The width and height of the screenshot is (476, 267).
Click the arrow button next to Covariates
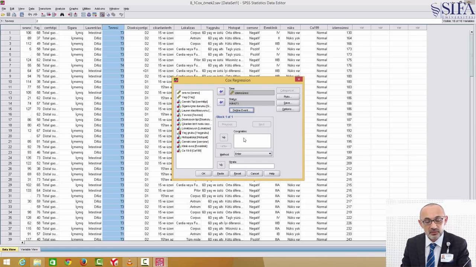223,138
